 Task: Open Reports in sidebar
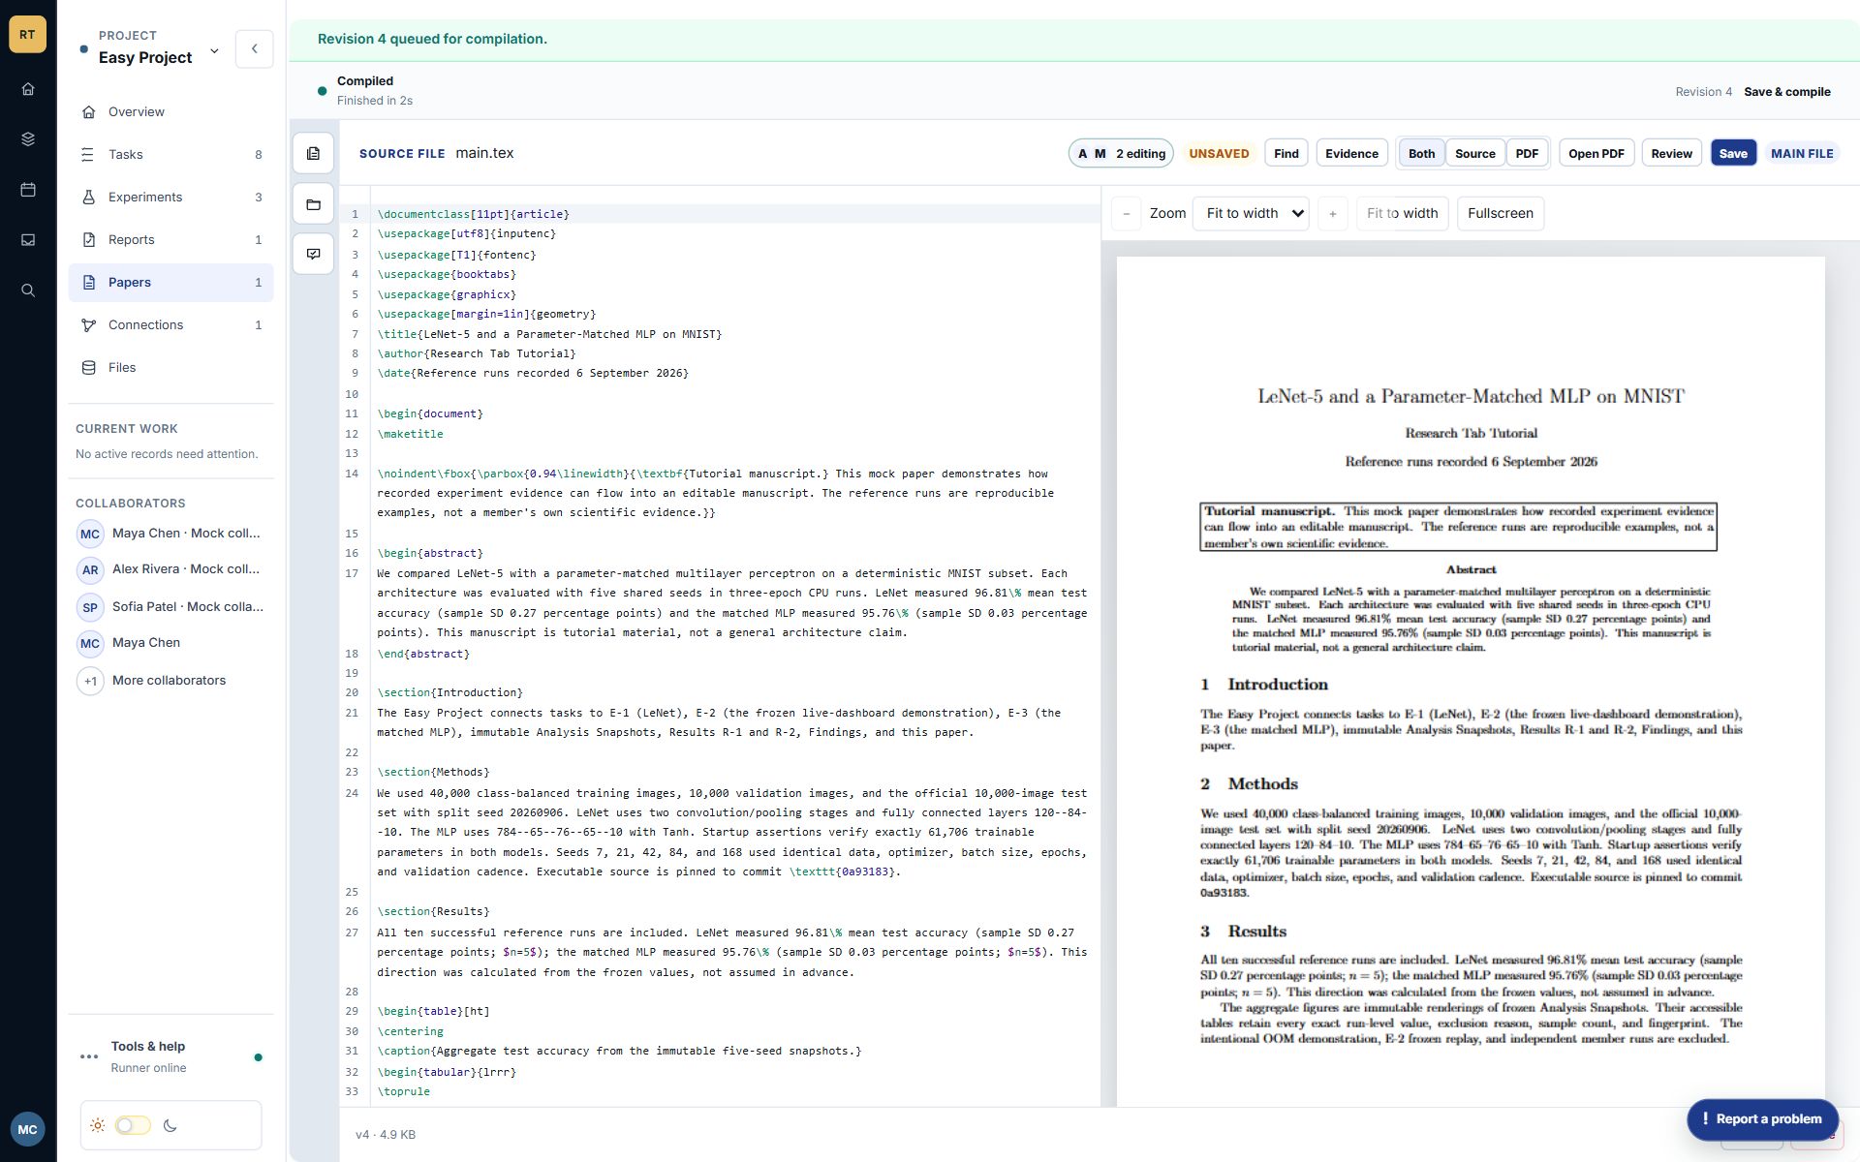pyautogui.click(x=170, y=240)
